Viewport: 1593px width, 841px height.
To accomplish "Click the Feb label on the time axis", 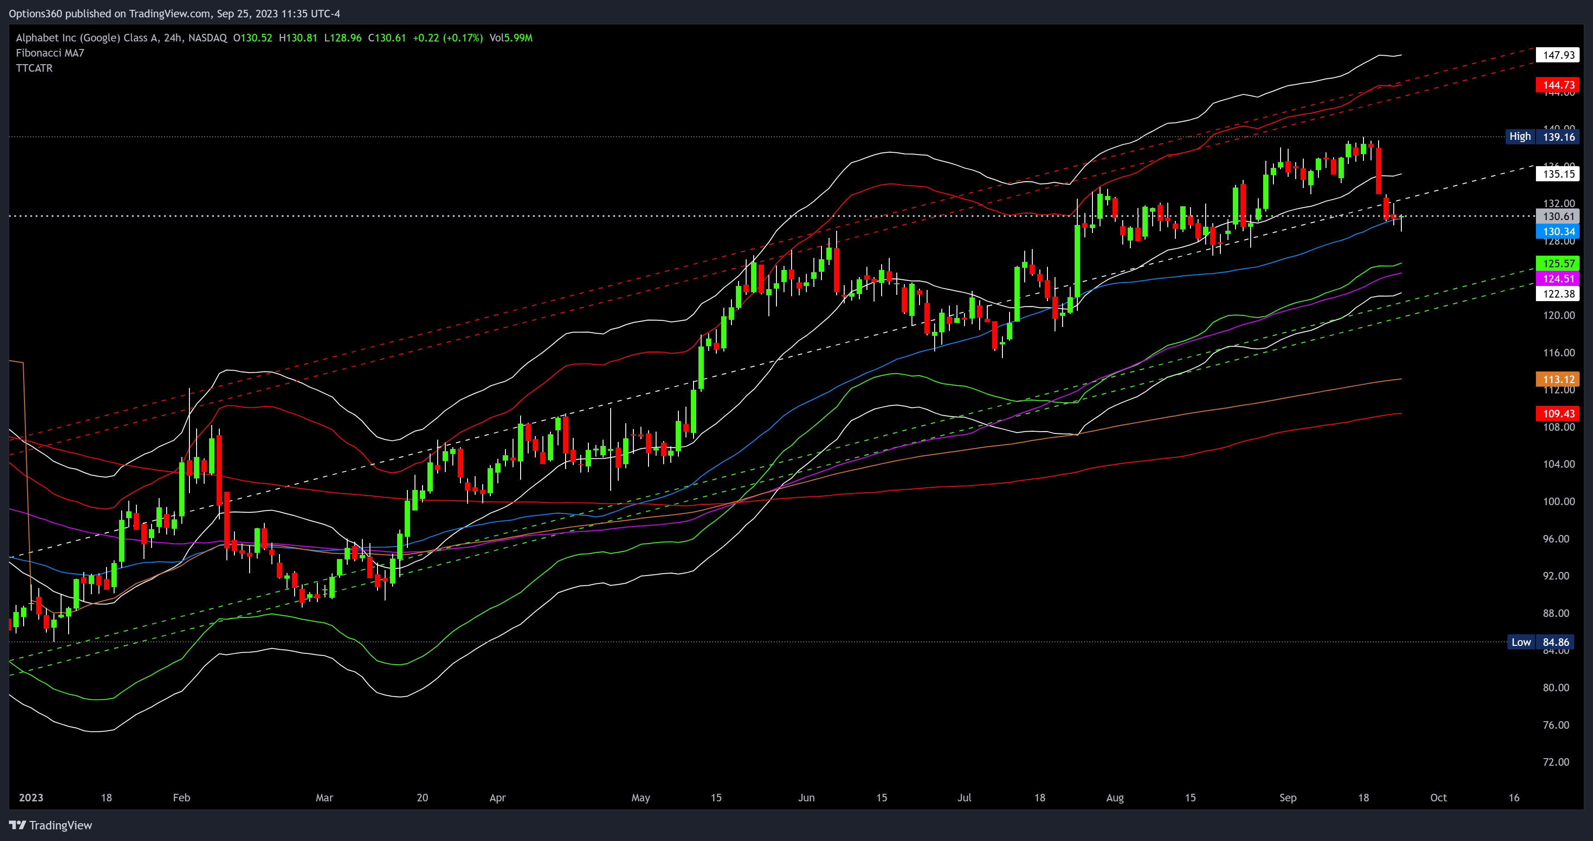I will click(181, 797).
